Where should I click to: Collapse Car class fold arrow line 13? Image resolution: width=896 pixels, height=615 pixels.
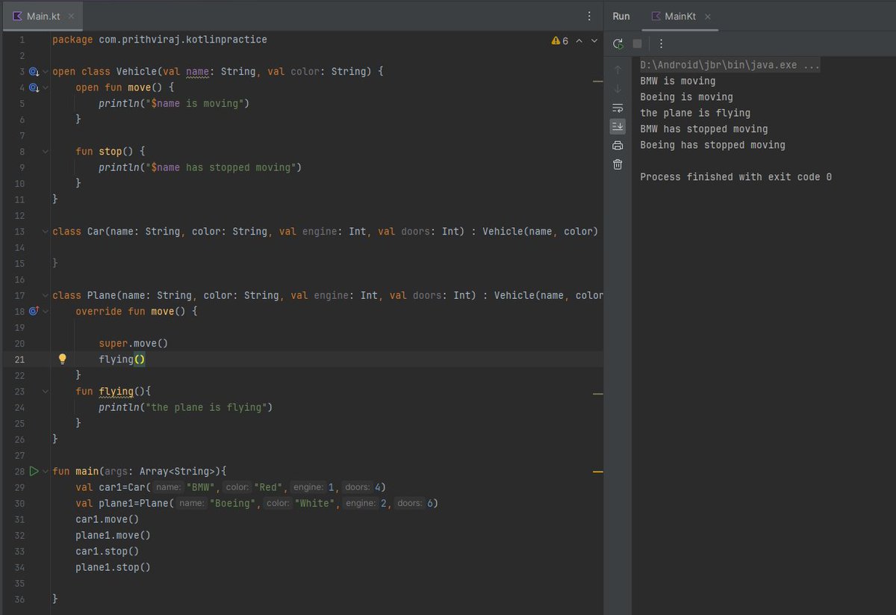(x=46, y=232)
